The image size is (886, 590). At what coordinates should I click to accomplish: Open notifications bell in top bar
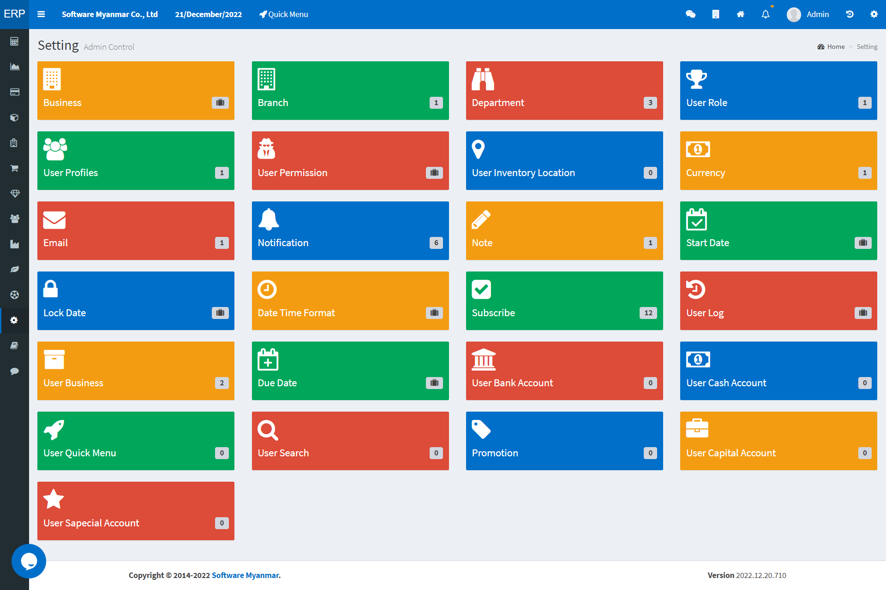[x=766, y=14]
